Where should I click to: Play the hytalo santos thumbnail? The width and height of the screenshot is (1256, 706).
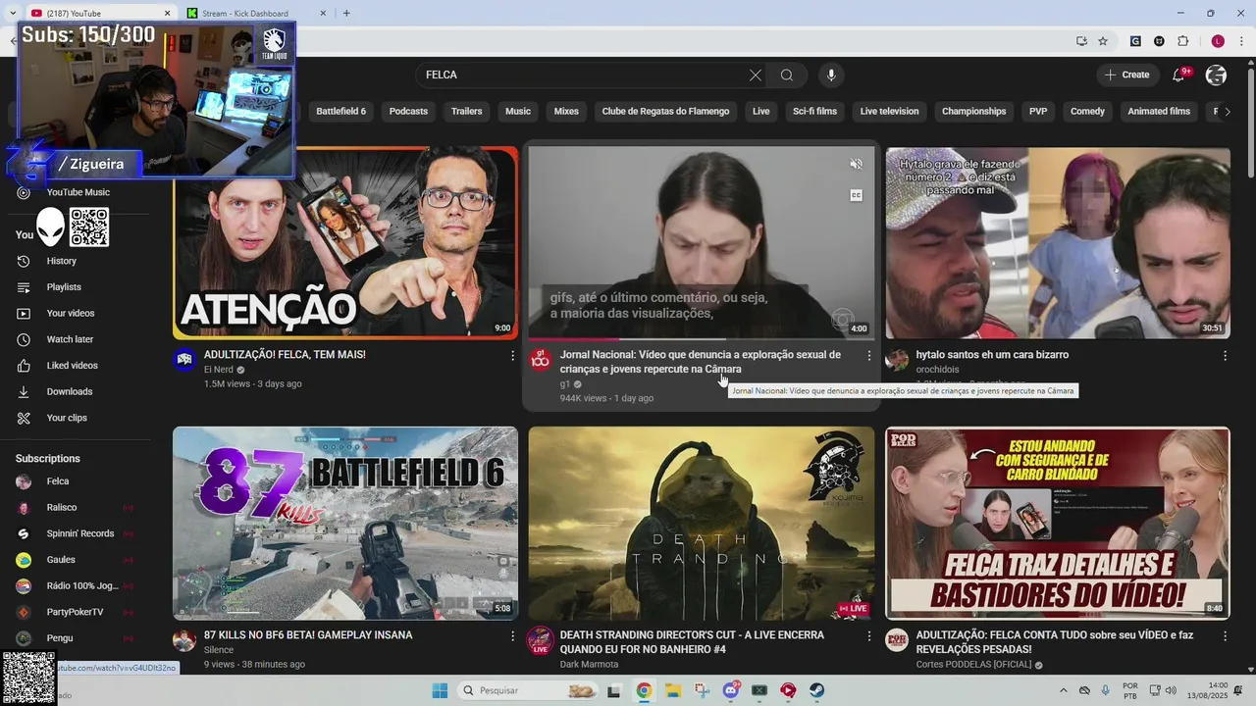tap(1058, 243)
